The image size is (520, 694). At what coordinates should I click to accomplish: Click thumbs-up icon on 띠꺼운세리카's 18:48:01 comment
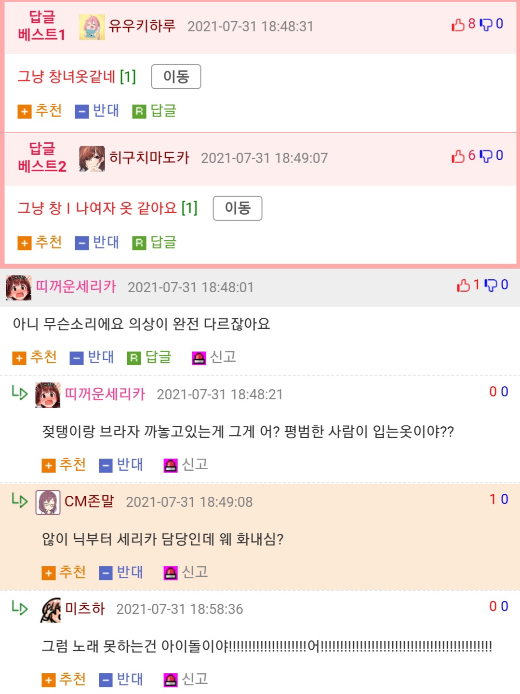click(x=463, y=286)
